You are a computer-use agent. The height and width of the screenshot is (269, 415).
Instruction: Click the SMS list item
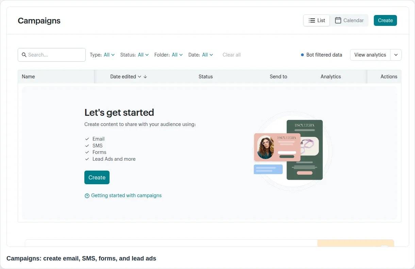coord(97,146)
